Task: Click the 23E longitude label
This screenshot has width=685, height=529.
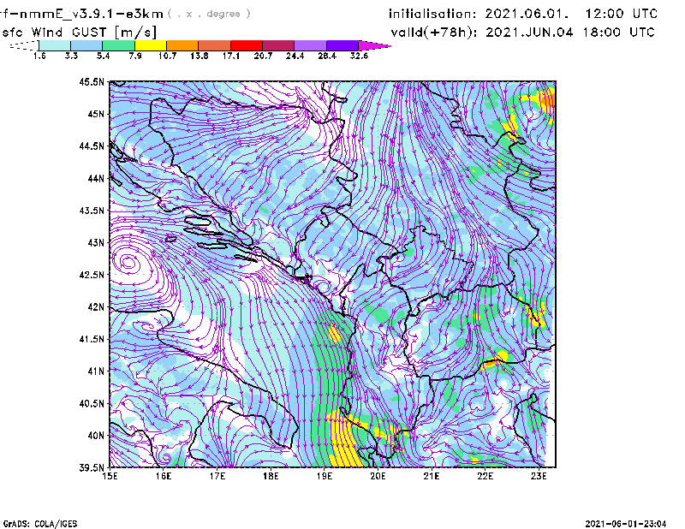Action: click(x=539, y=476)
